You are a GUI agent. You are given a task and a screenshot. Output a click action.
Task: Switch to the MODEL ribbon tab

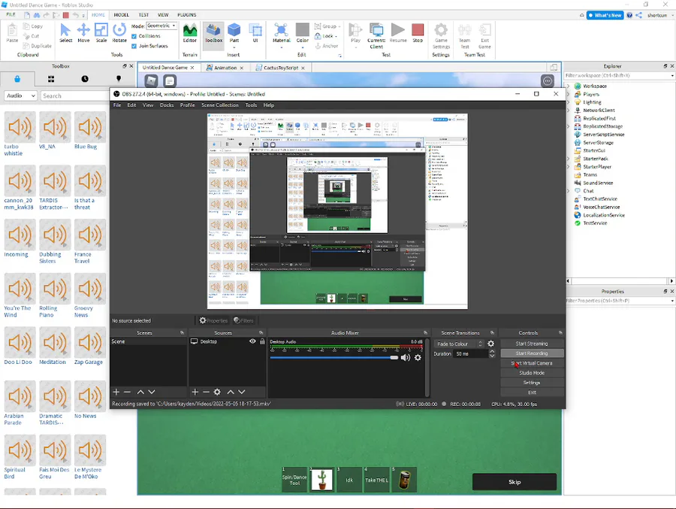click(121, 15)
